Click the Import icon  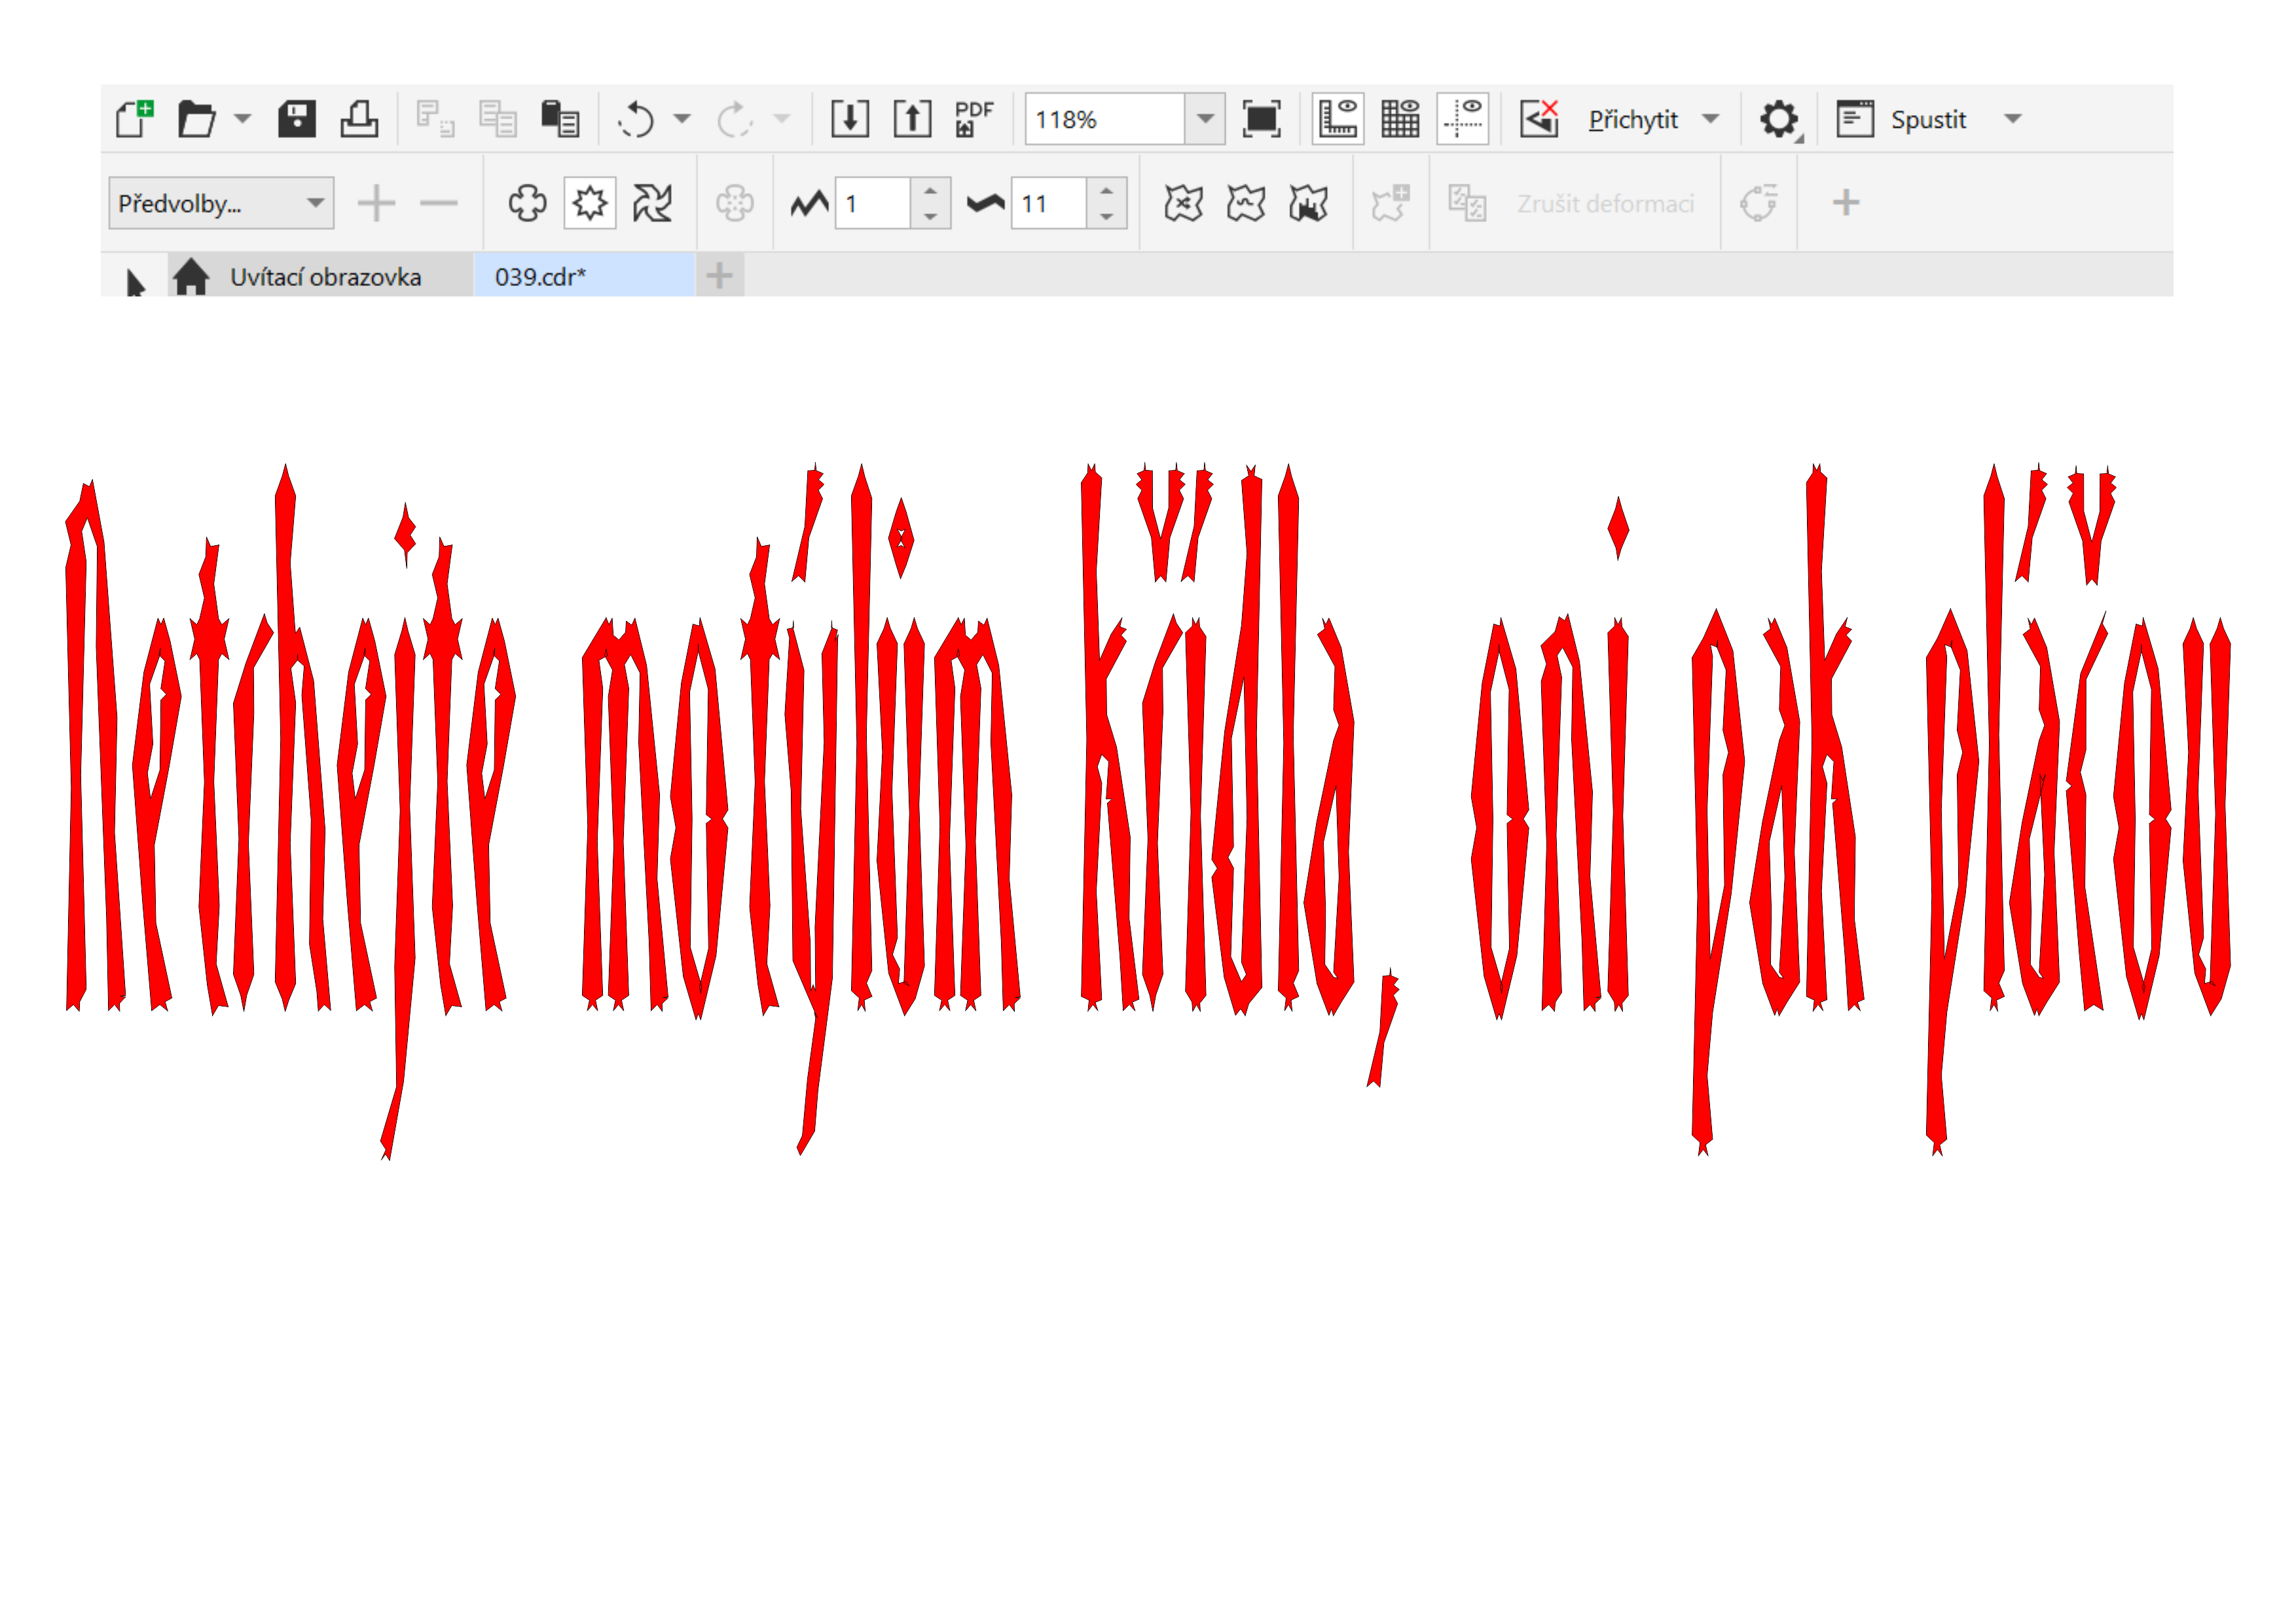pyautogui.click(x=849, y=119)
